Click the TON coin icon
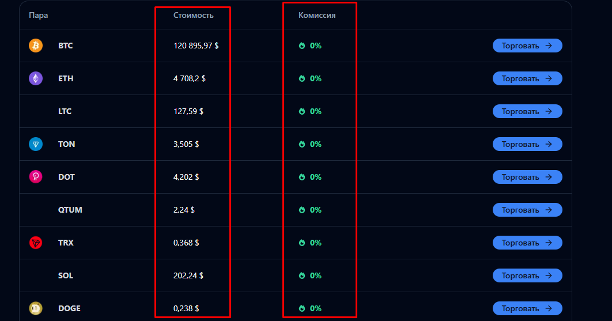This screenshot has height=321, width=612. point(36,144)
